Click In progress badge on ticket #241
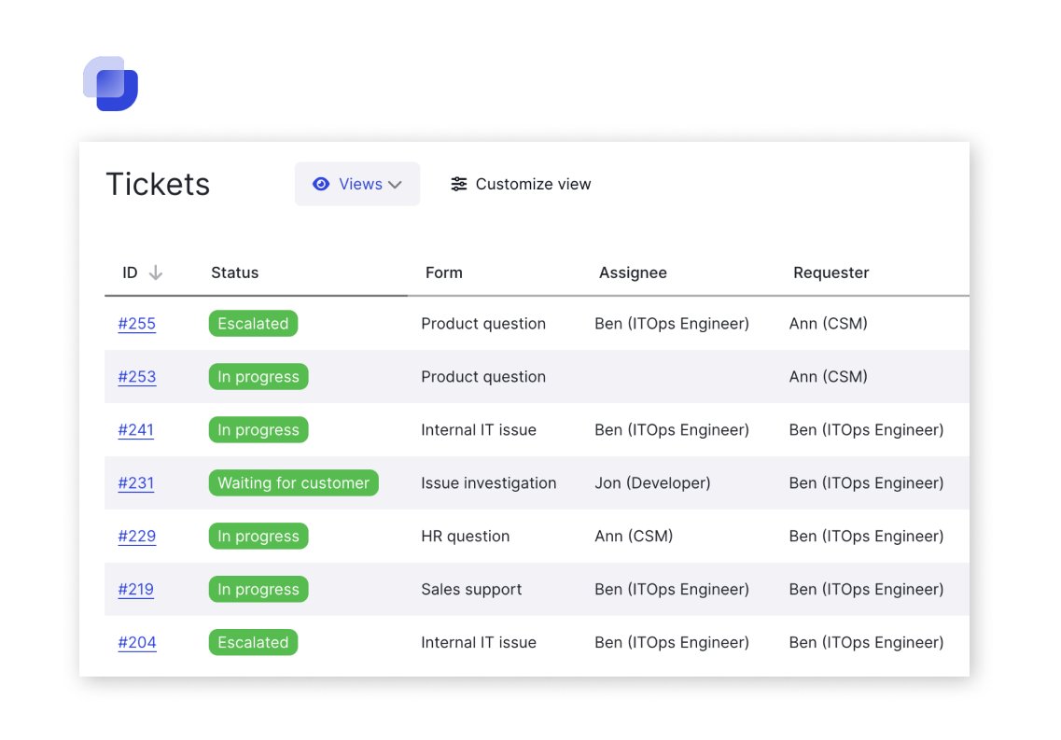1061x740 pixels. 258,430
